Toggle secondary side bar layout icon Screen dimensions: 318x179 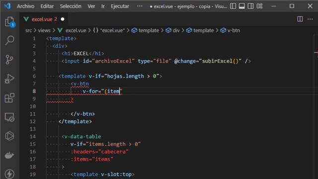tap(250, 6)
